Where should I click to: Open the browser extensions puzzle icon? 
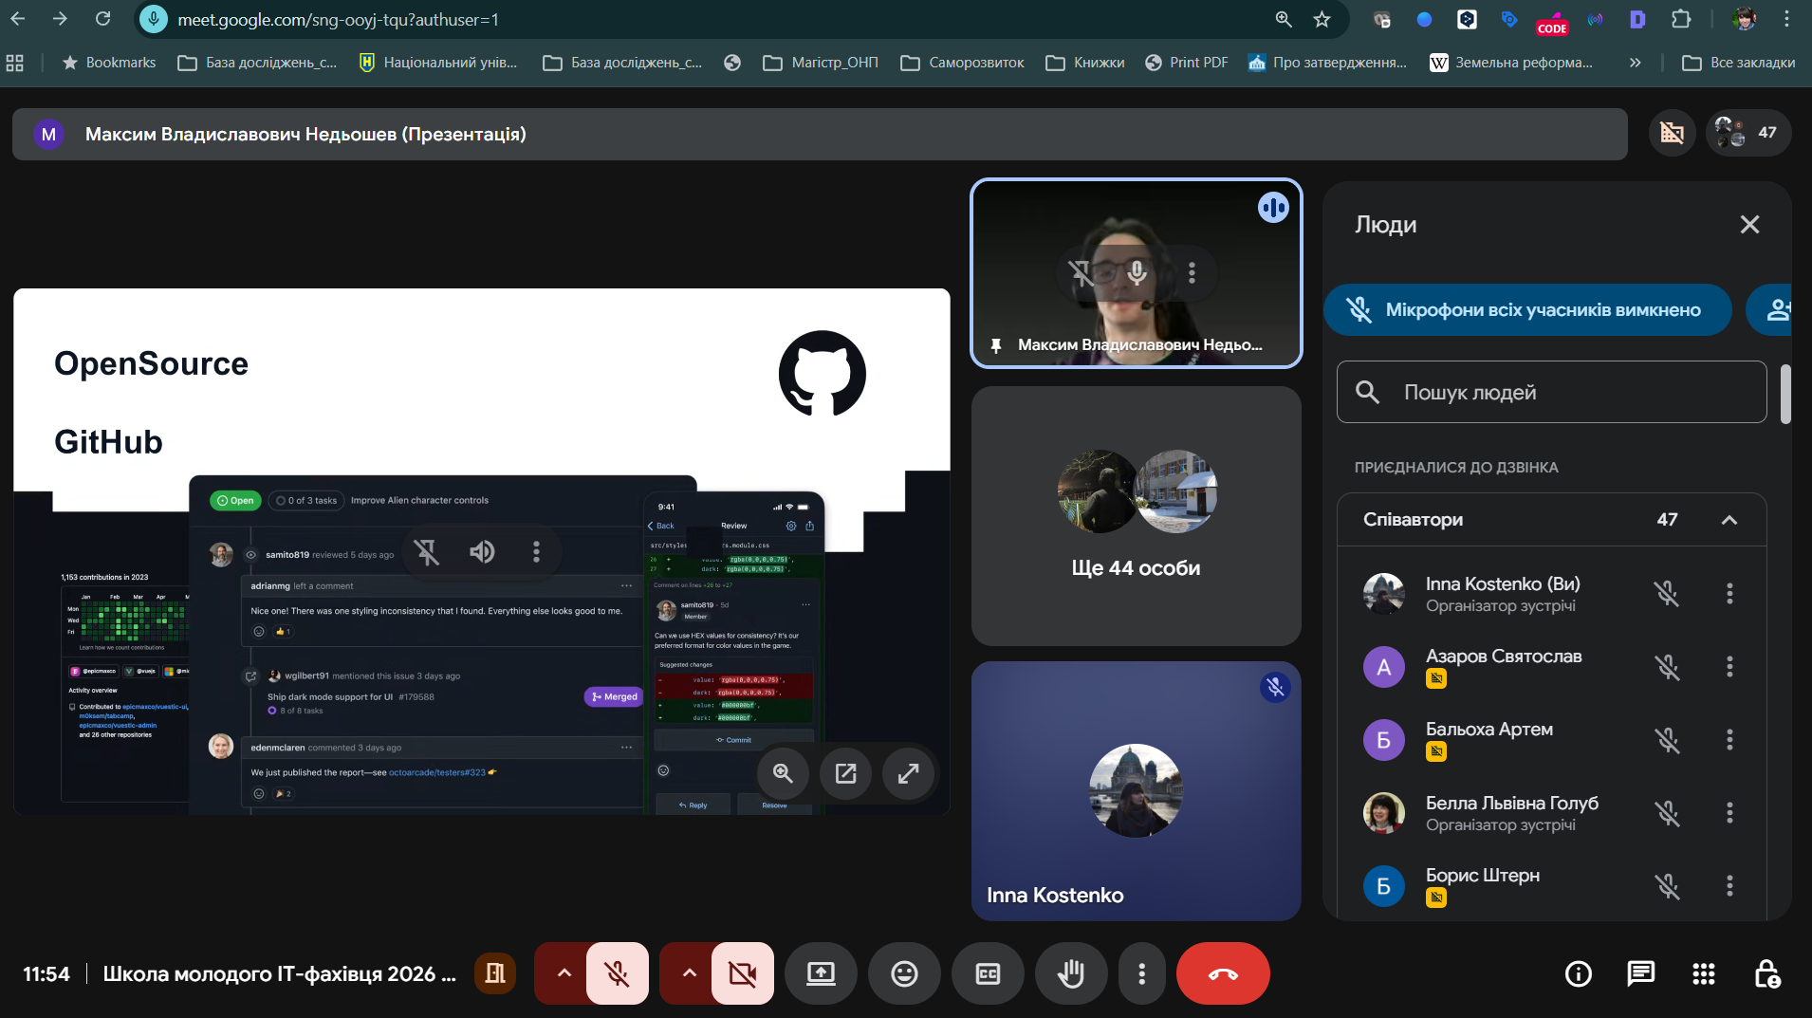tap(1680, 19)
